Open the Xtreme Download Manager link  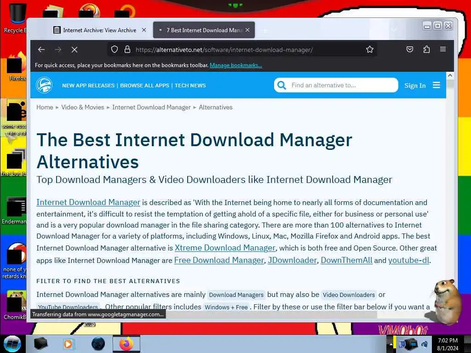[x=225, y=248]
